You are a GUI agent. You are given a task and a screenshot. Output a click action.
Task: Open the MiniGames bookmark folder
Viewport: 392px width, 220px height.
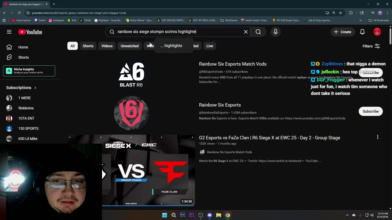pyautogui.click(x=229, y=20)
